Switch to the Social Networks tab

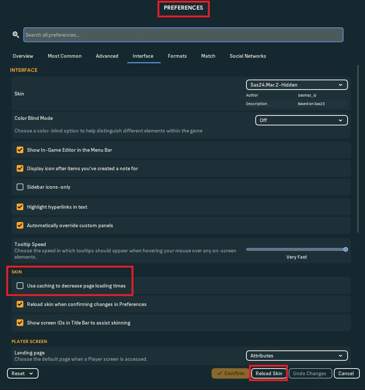(x=248, y=56)
